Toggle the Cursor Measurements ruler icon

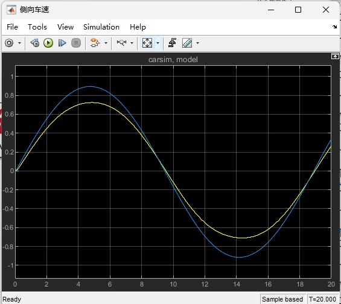pos(187,43)
